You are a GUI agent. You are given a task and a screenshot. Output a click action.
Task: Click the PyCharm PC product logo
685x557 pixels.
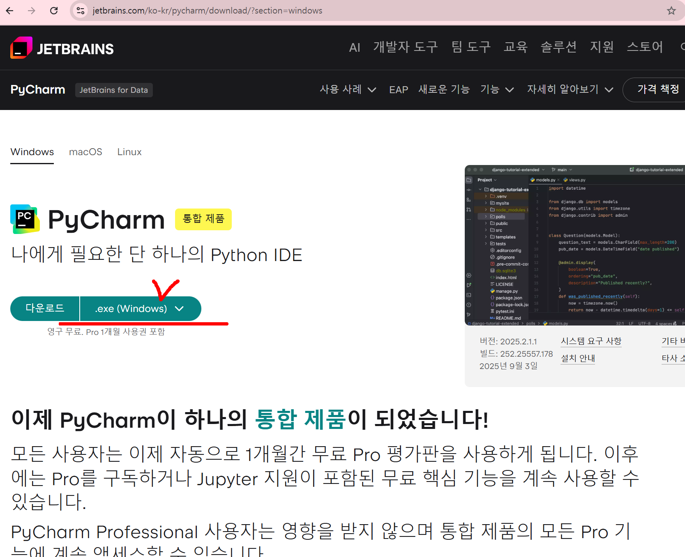[25, 219]
